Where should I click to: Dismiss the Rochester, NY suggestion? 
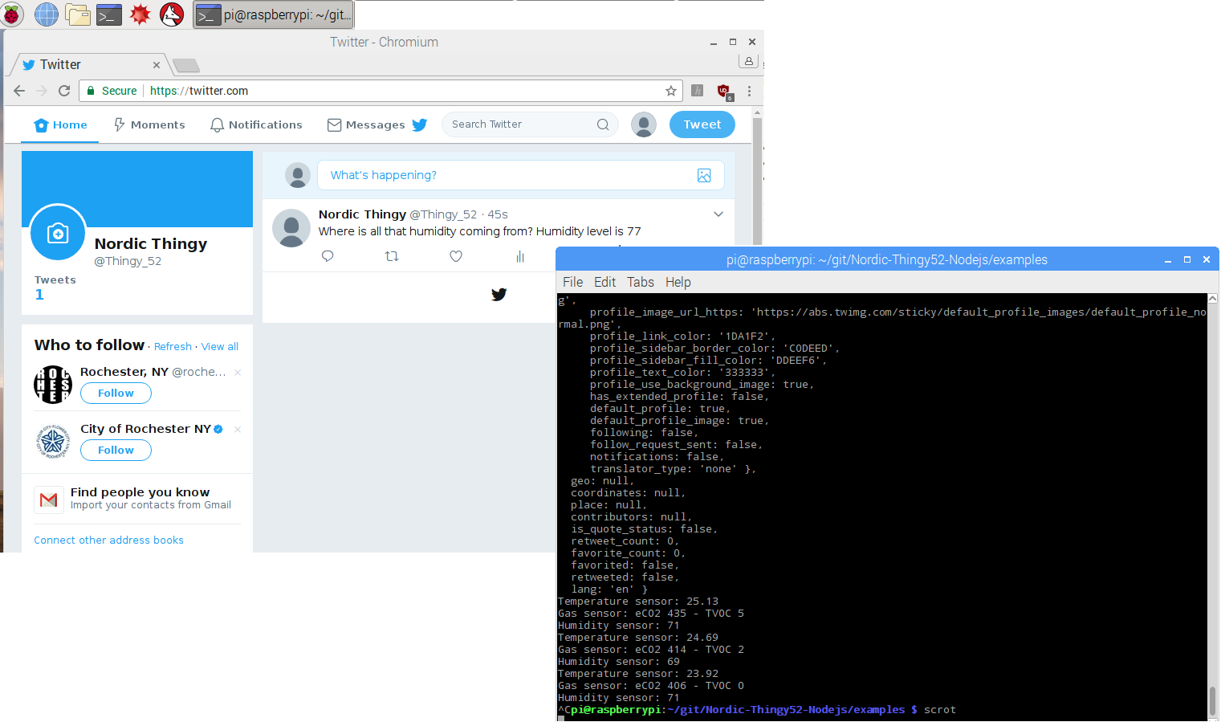click(x=238, y=373)
